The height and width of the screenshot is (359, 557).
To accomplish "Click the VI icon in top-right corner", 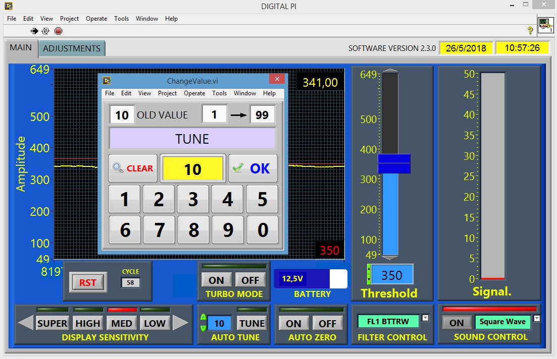I will point(545,25).
